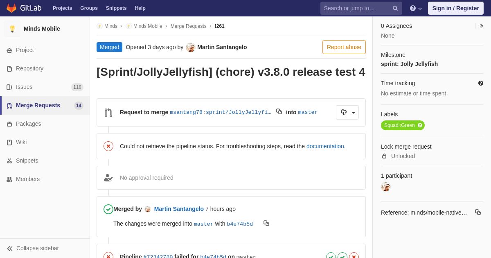Click the Squad::Green label help icon
The width and height of the screenshot is (491, 258).
pos(420,125)
